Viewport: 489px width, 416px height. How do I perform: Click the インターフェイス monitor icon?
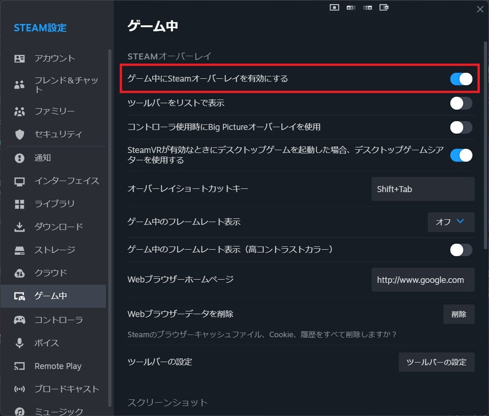click(x=19, y=182)
